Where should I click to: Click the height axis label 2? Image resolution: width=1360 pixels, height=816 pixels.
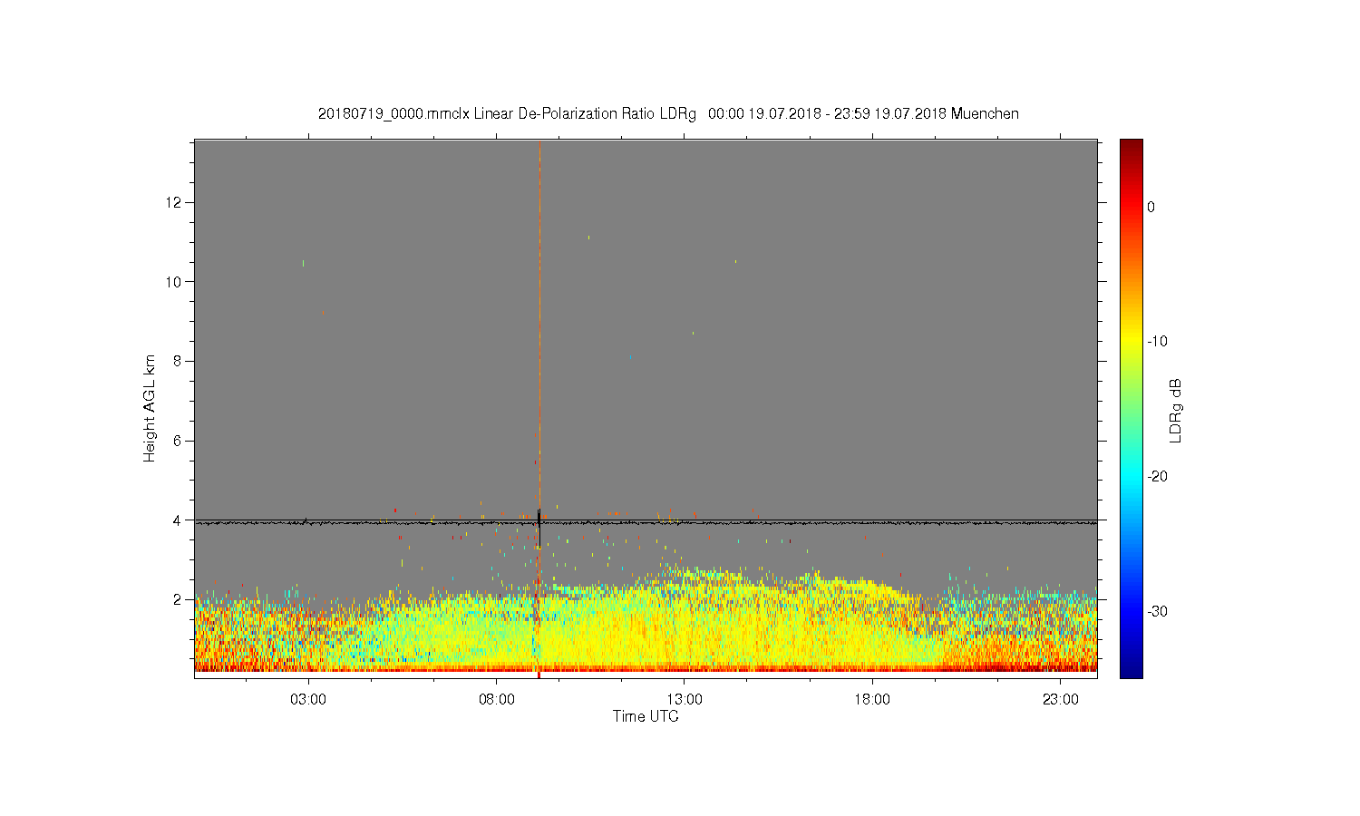[178, 599]
